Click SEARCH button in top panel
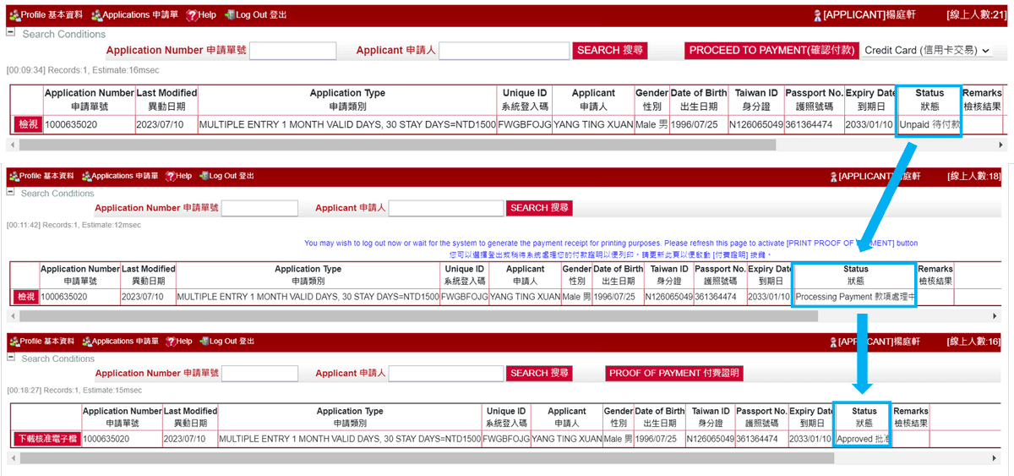The image size is (1014, 476). (610, 51)
